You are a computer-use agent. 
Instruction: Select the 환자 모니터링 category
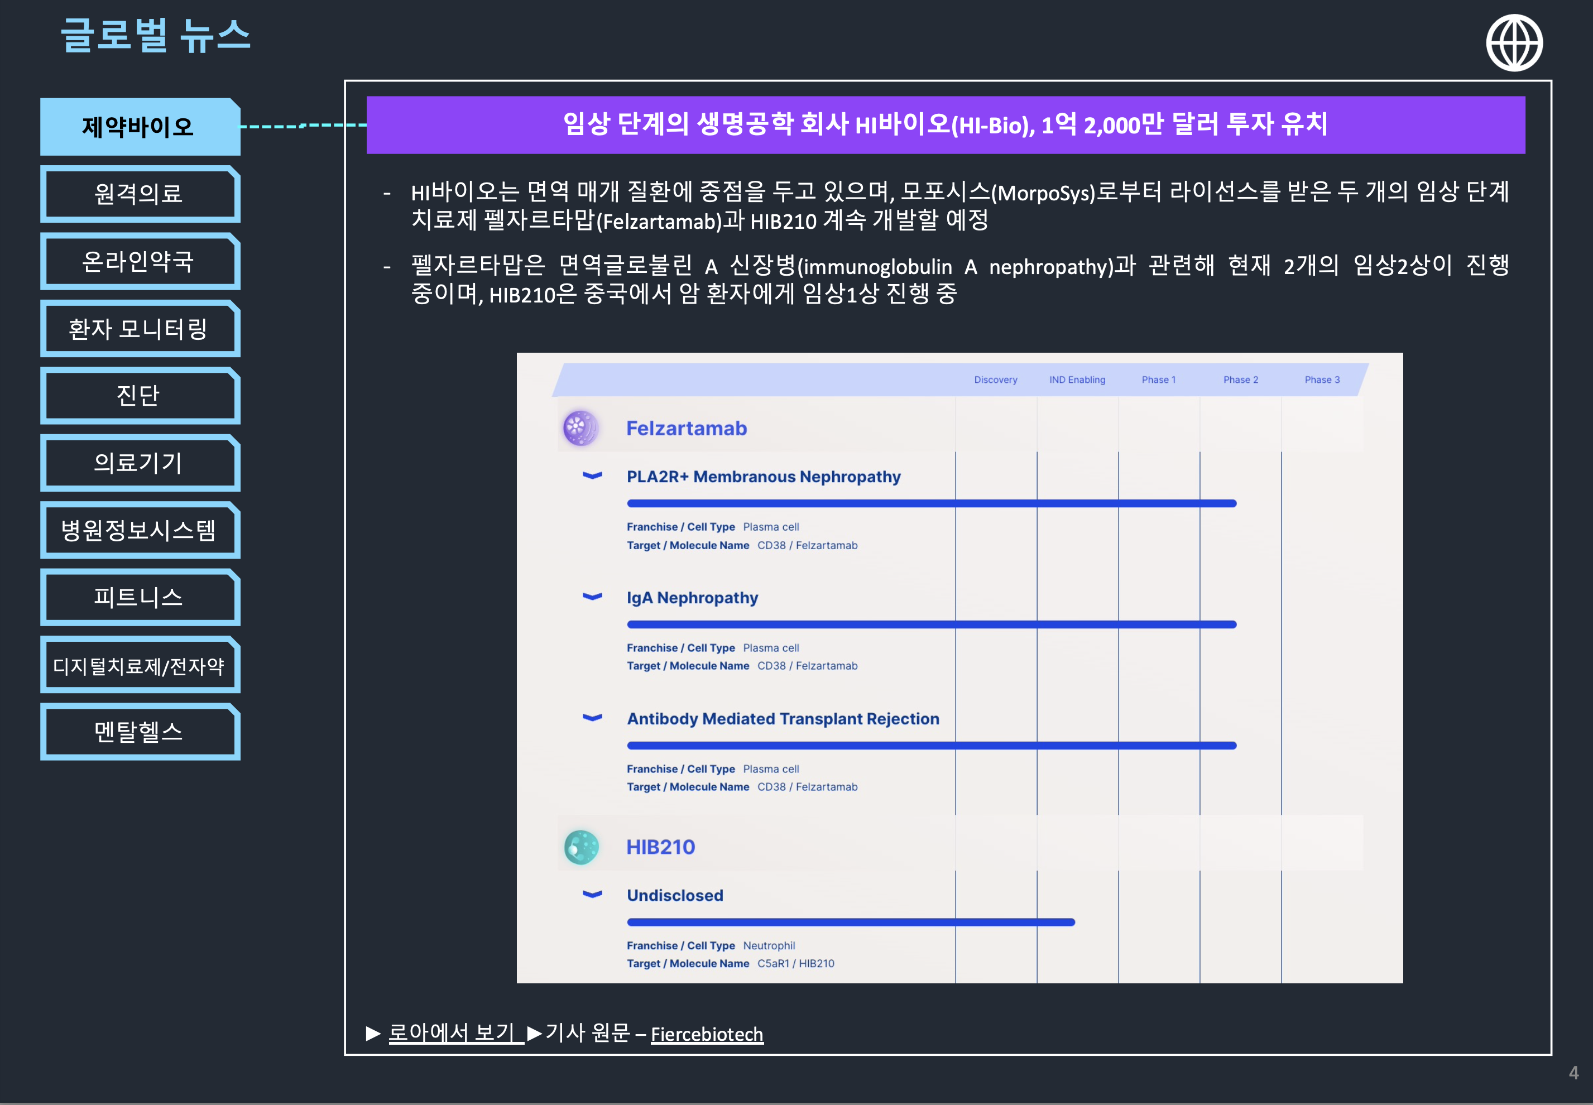[140, 329]
